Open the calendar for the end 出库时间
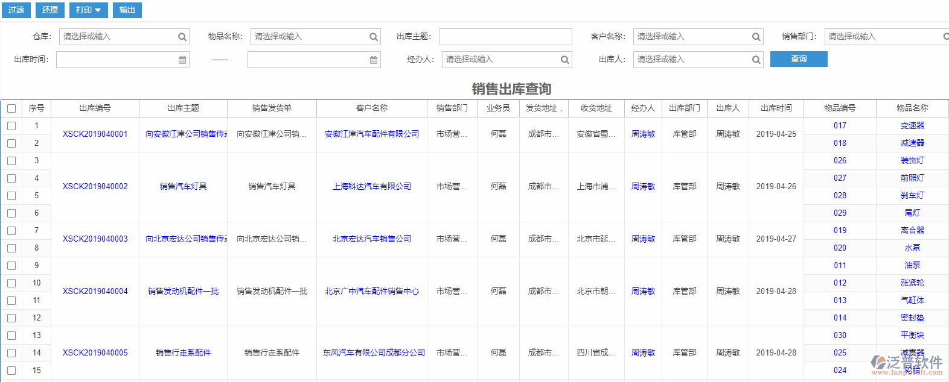The height and width of the screenshot is (382, 949). (x=374, y=60)
